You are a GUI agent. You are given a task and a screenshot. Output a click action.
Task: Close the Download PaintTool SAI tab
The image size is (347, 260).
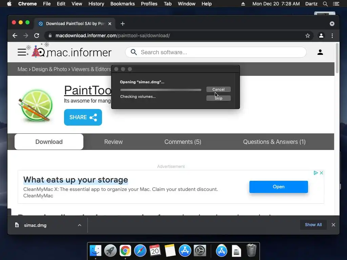[110, 24]
